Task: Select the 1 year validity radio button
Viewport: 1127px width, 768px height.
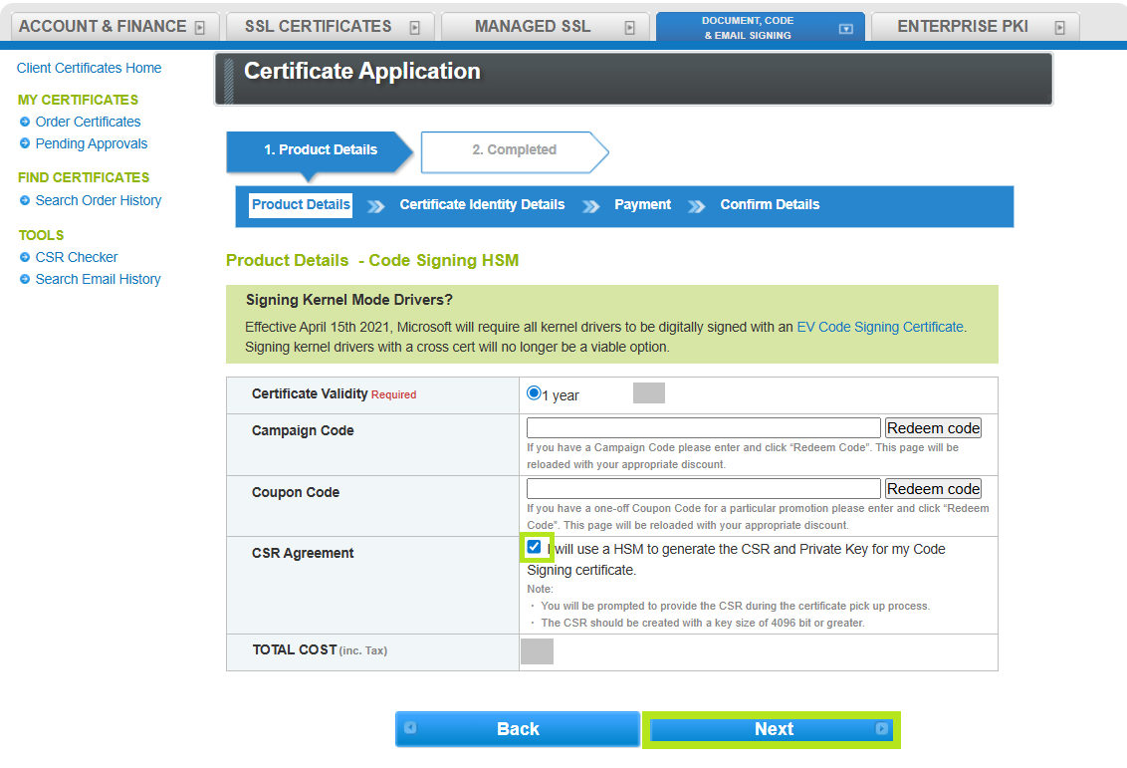Action: (x=534, y=393)
